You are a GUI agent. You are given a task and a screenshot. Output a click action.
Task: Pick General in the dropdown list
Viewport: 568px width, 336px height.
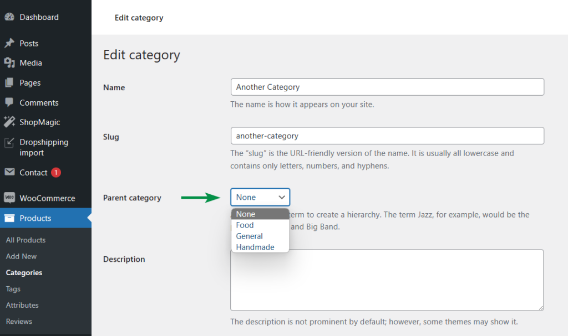tap(249, 236)
